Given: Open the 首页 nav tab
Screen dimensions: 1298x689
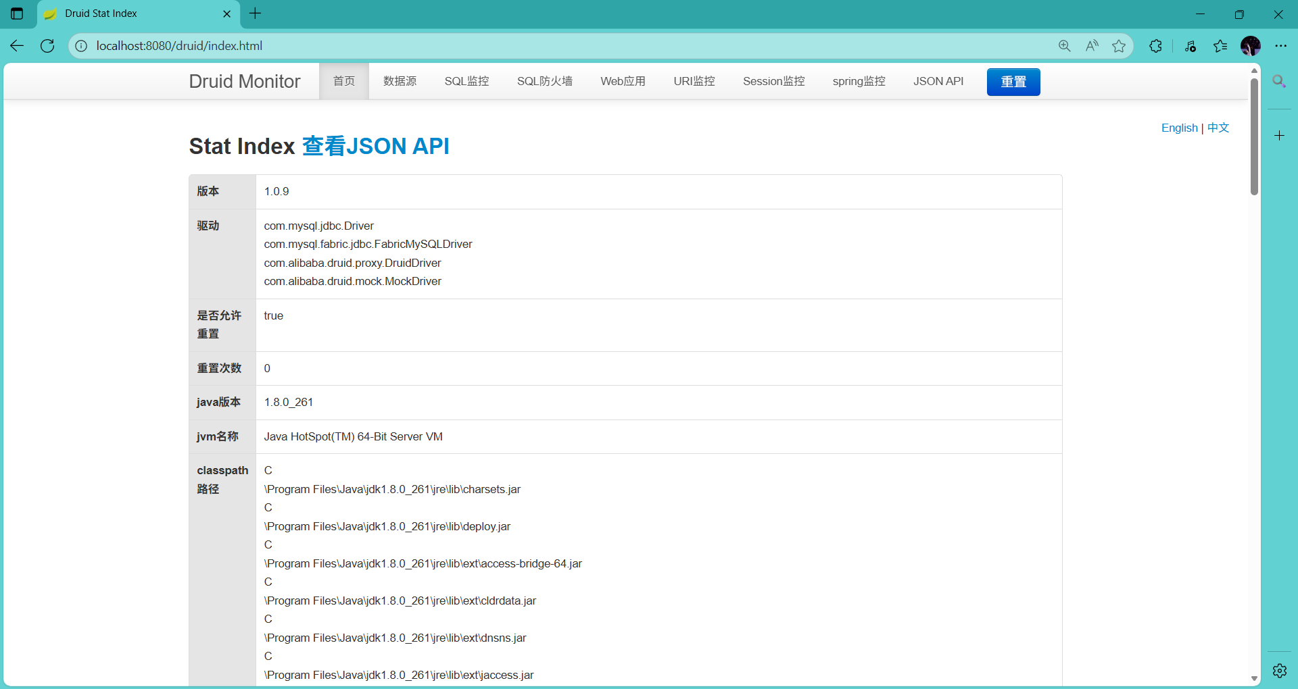Looking at the screenshot, I should coord(344,81).
